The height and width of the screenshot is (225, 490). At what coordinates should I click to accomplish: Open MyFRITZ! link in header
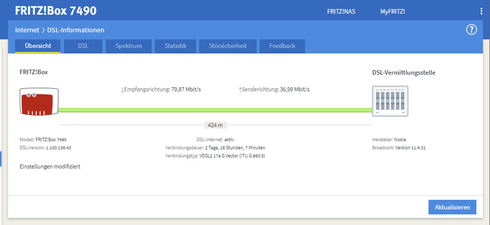(393, 12)
